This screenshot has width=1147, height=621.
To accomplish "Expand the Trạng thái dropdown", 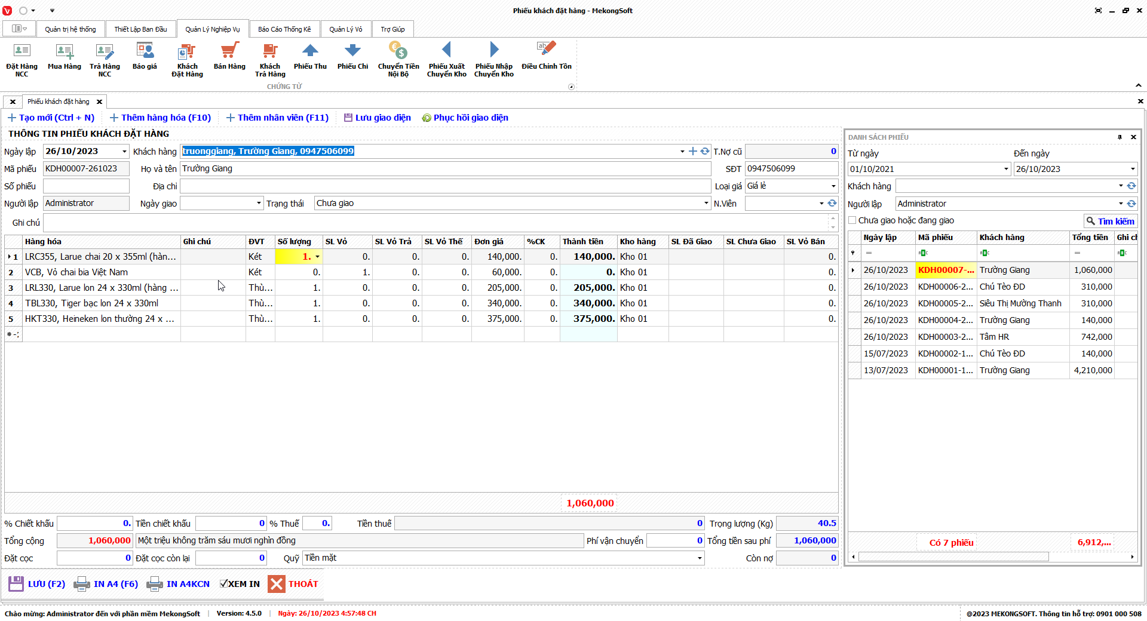I will [706, 204].
